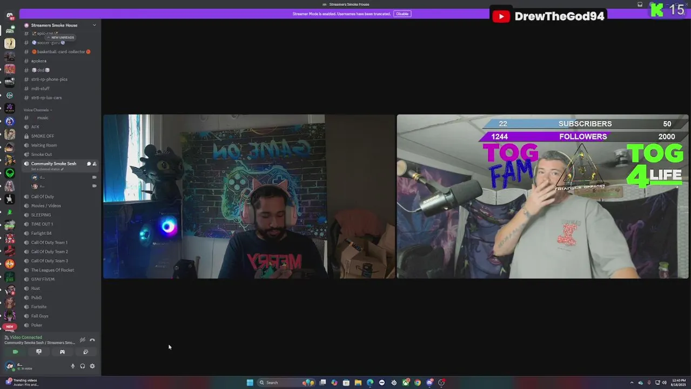This screenshot has width=691, height=389.
Task: Click the NEW servers badge
Action: click(10, 326)
